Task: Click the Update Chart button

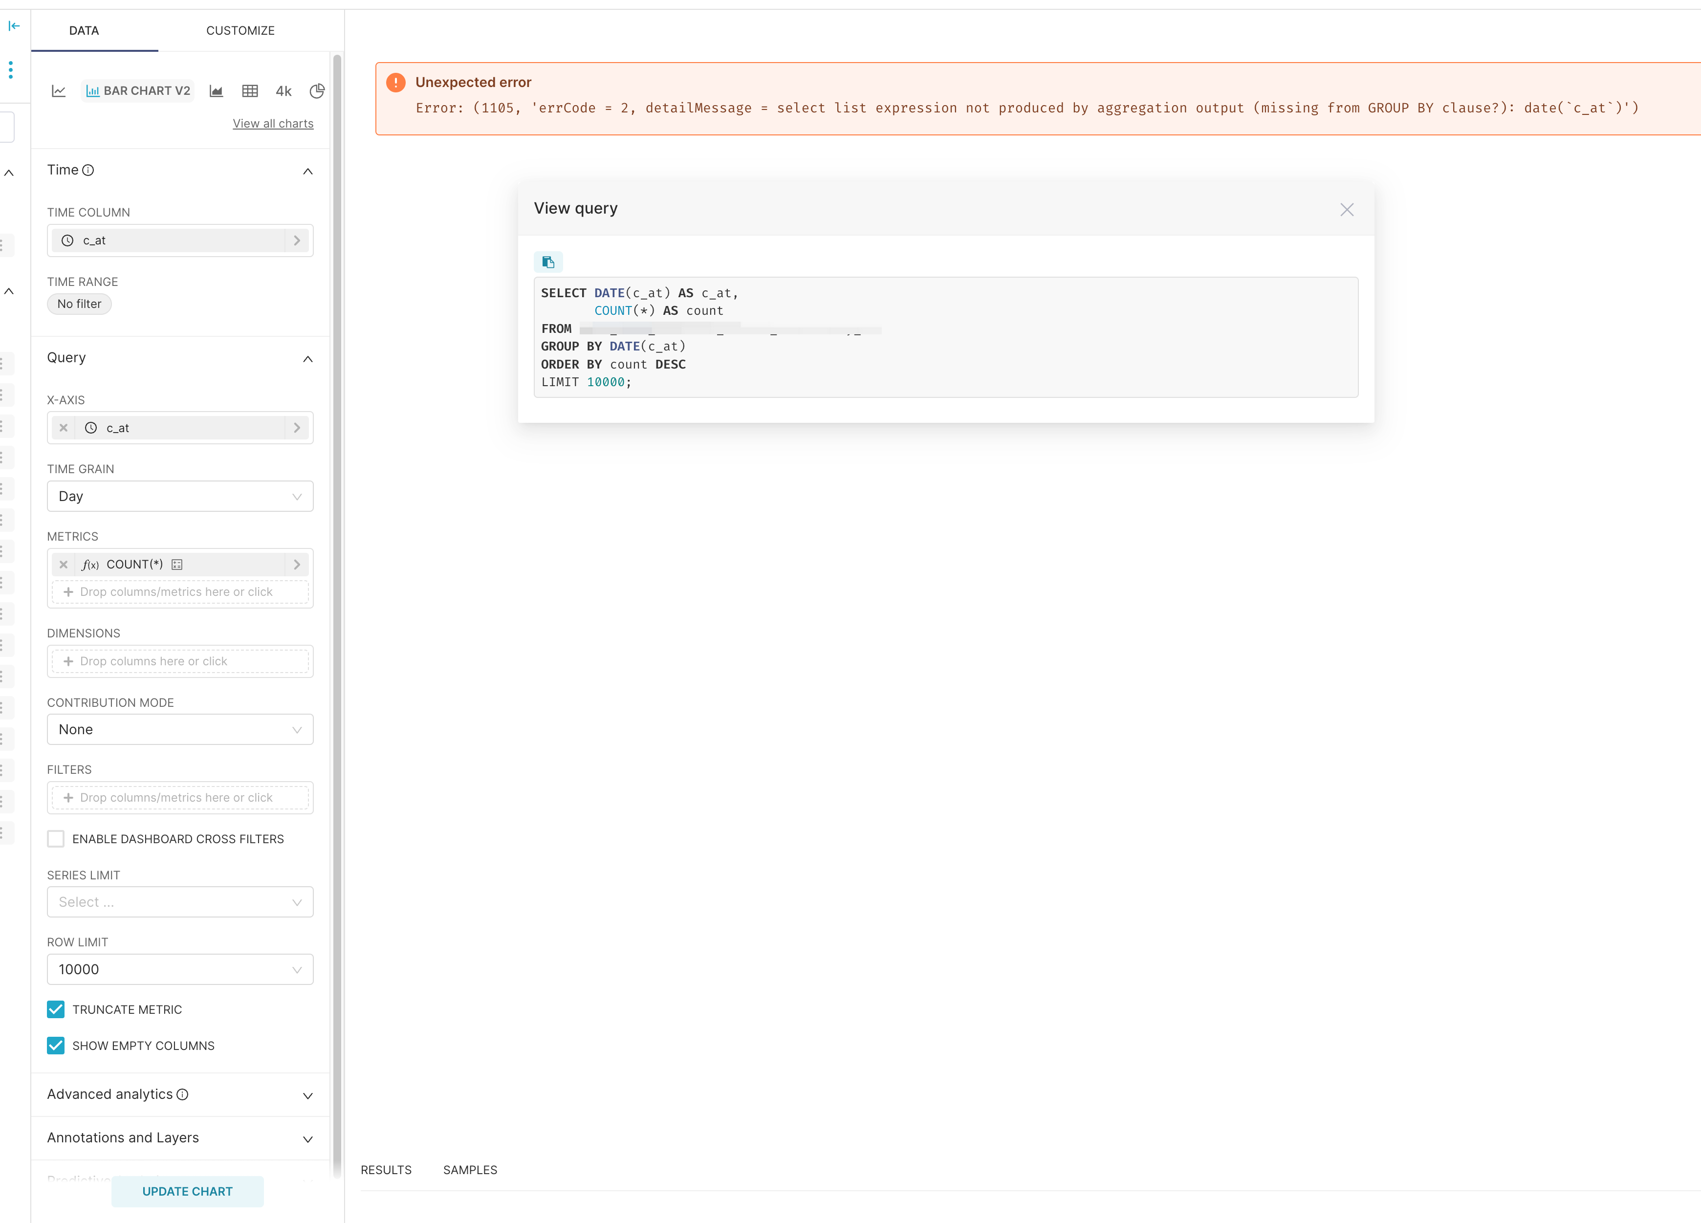Action: (x=188, y=1192)
